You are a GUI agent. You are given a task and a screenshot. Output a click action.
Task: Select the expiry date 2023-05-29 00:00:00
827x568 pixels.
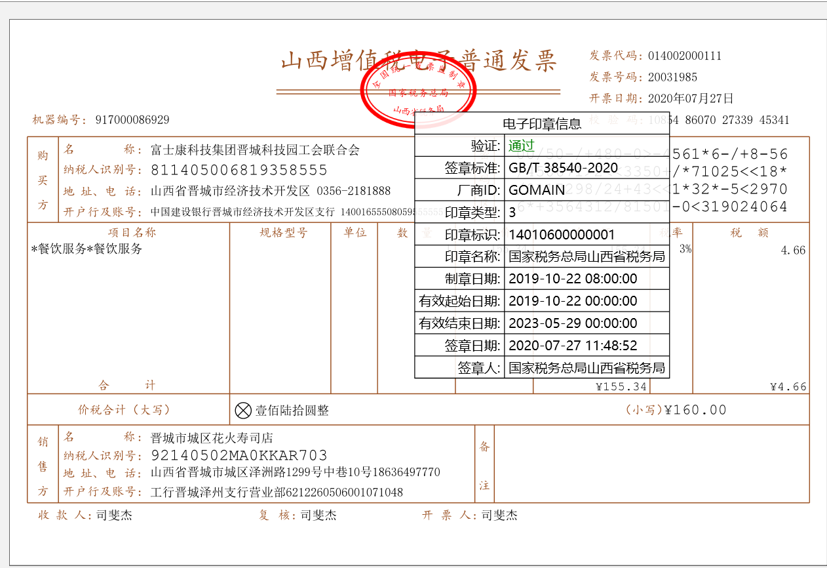pos(573,323)
